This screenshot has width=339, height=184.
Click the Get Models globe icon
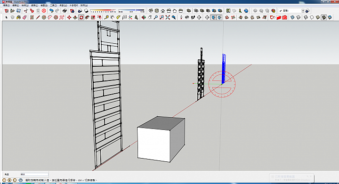(x=246, y=10)
